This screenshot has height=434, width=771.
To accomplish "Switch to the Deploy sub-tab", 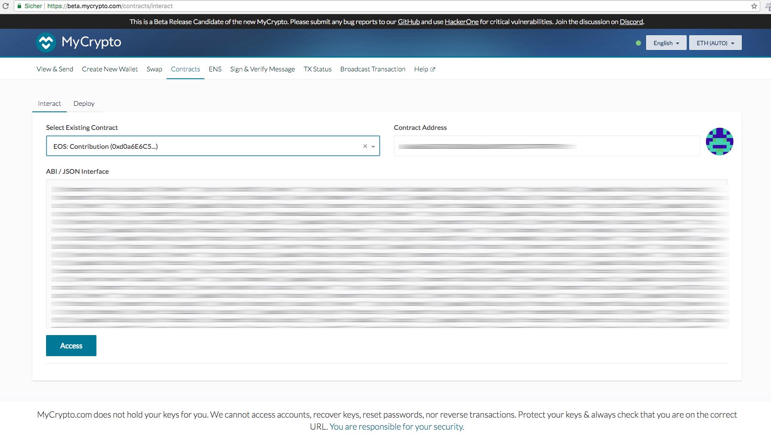I will [x=84, y=104].
